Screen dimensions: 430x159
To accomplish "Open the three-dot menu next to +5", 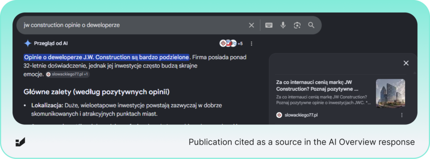I will coord(252,44).
